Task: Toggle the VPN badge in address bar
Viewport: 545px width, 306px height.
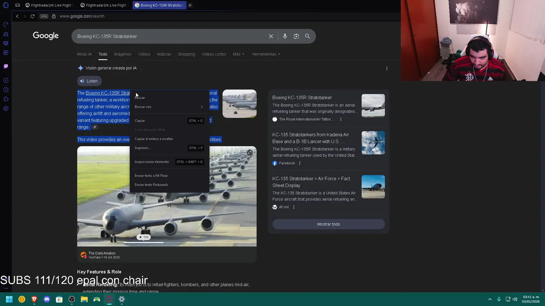Action: point(44,16)
